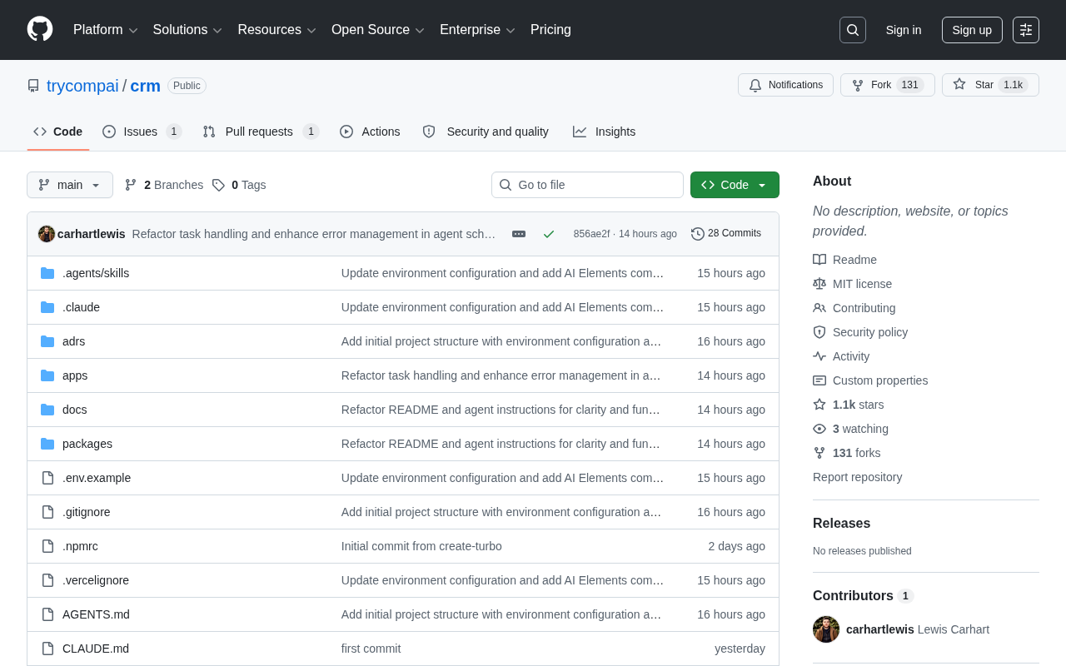This screenshot has width=1066, height=666.
Task: Click the shield icon beside Security policy
Action: [819, 332]
